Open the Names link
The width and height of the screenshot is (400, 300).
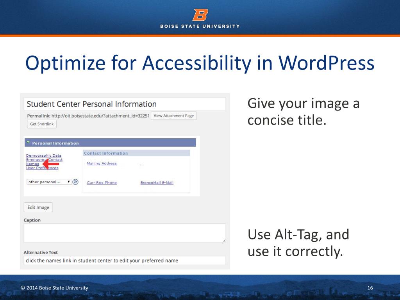32,164
